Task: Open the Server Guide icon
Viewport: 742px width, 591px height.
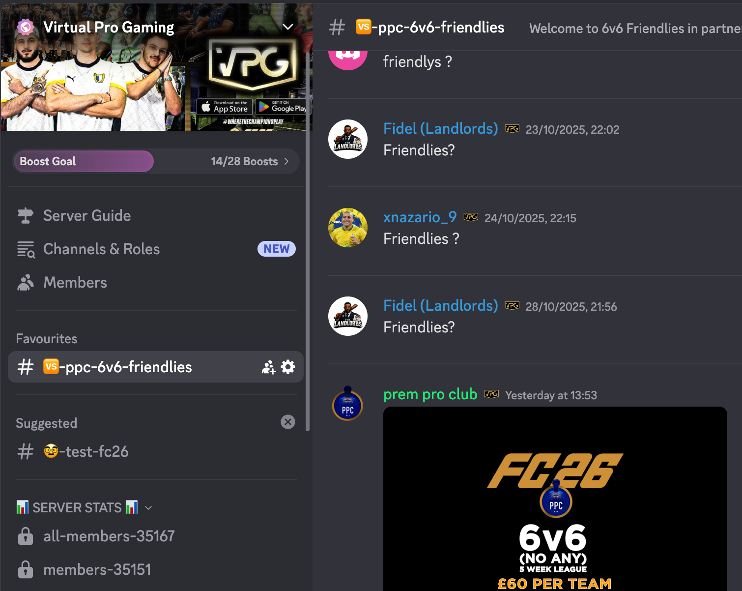Action: pyautogui.click(x=25, y=215)
